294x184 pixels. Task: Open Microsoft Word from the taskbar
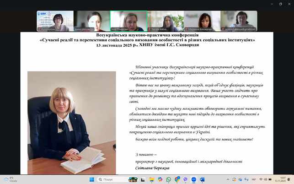click(x=202, y=179)
